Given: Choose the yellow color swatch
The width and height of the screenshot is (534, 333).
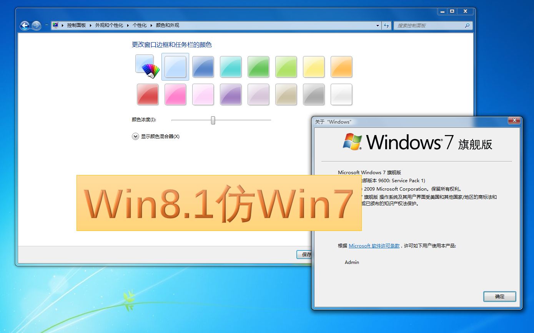Looking at the screenshot, I should click(314, 67).
